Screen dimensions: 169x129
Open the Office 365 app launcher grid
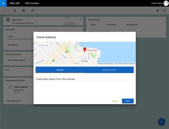3,3
